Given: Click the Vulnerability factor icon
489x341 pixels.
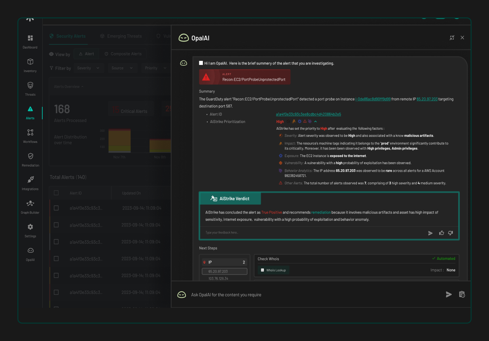Looking at the screenshot, I should coord(281,163).
